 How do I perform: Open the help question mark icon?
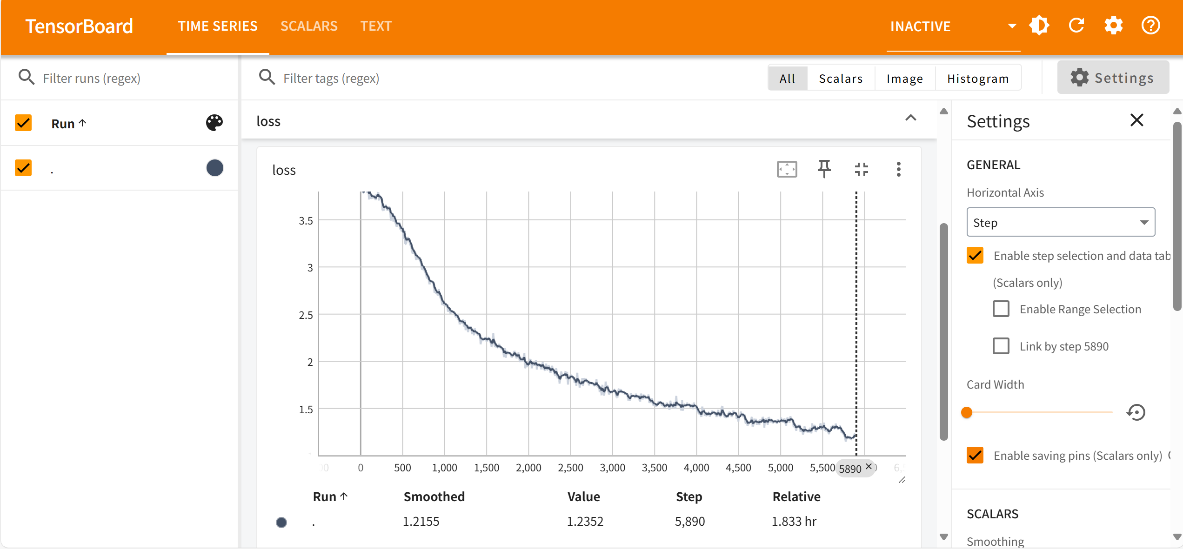(1150, 26)
